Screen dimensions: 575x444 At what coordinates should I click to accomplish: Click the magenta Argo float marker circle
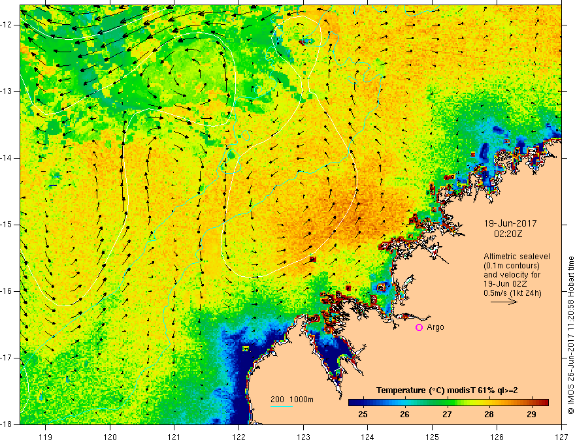pos(419,328)
